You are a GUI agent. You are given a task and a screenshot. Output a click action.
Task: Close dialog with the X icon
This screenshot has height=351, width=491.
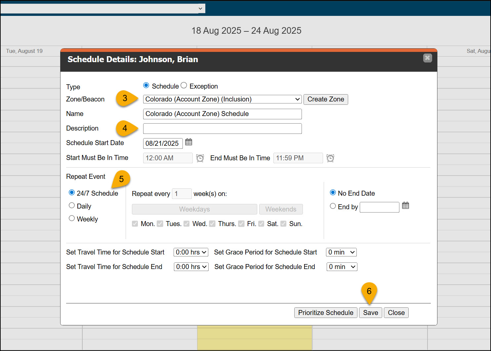(x=428, y=58)
